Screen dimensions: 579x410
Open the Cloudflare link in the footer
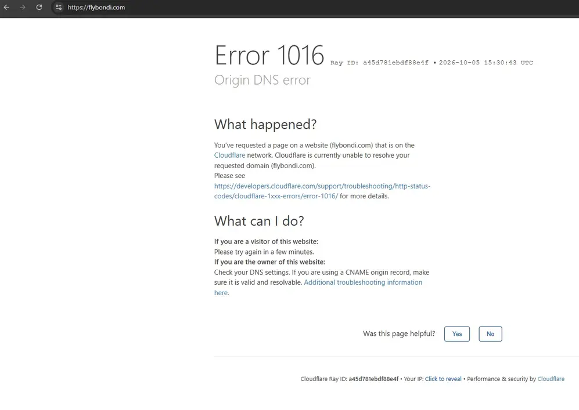click(x=551, y=379)
